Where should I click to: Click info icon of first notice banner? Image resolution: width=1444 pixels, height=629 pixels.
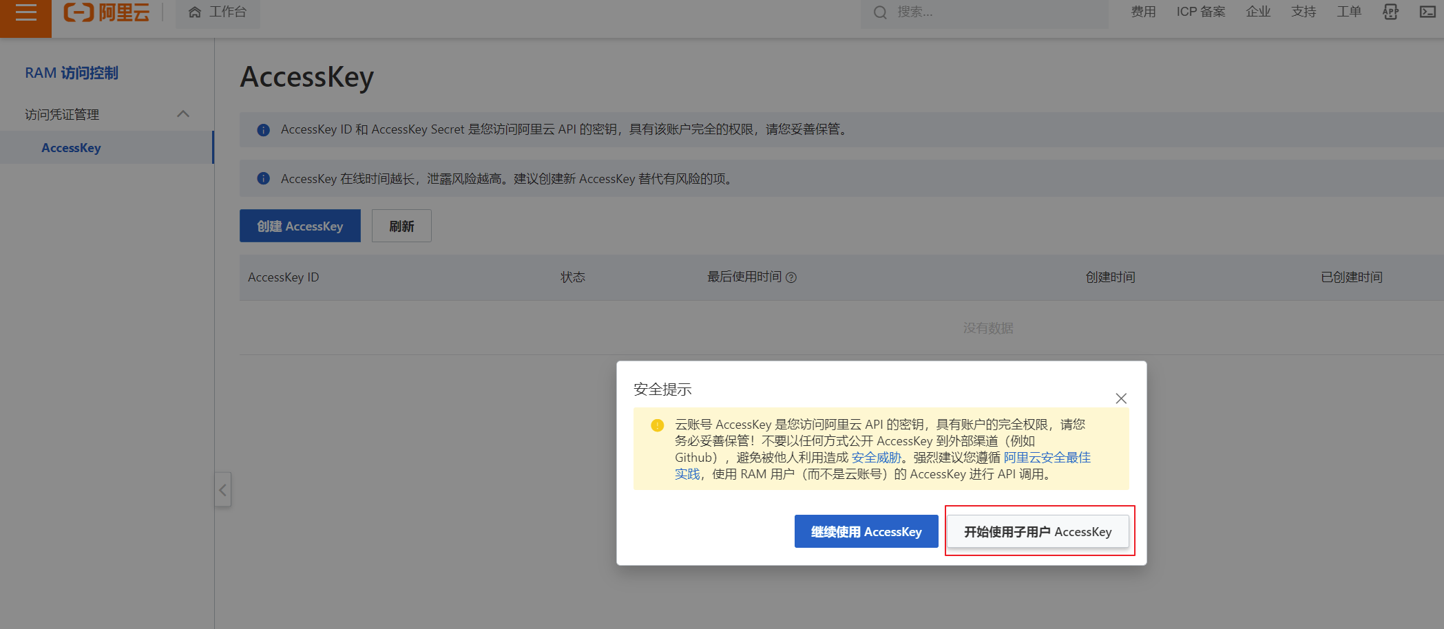263,129
